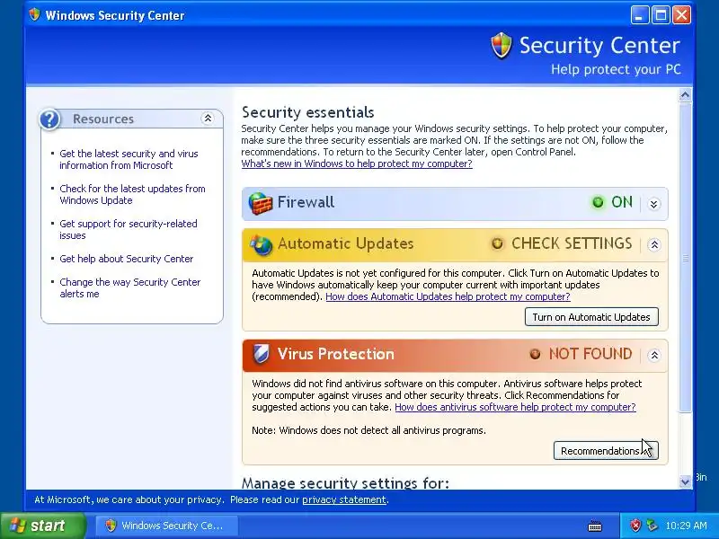Click the on-screen keyboard icon in taskbar
Screen dimensions: 719x539
click(x=595, y=526)
